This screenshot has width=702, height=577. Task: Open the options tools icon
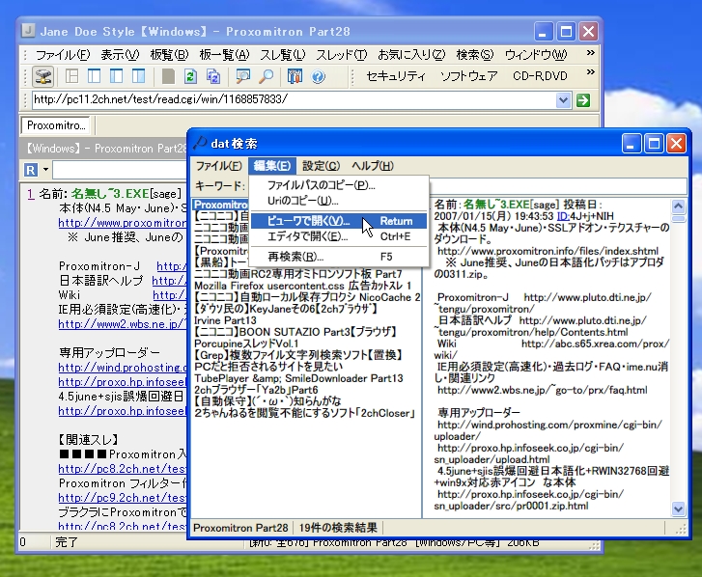tap(295, 76)
